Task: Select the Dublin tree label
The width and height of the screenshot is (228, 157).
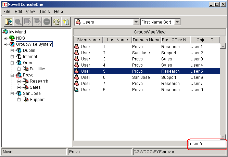Action: (29, 50)
